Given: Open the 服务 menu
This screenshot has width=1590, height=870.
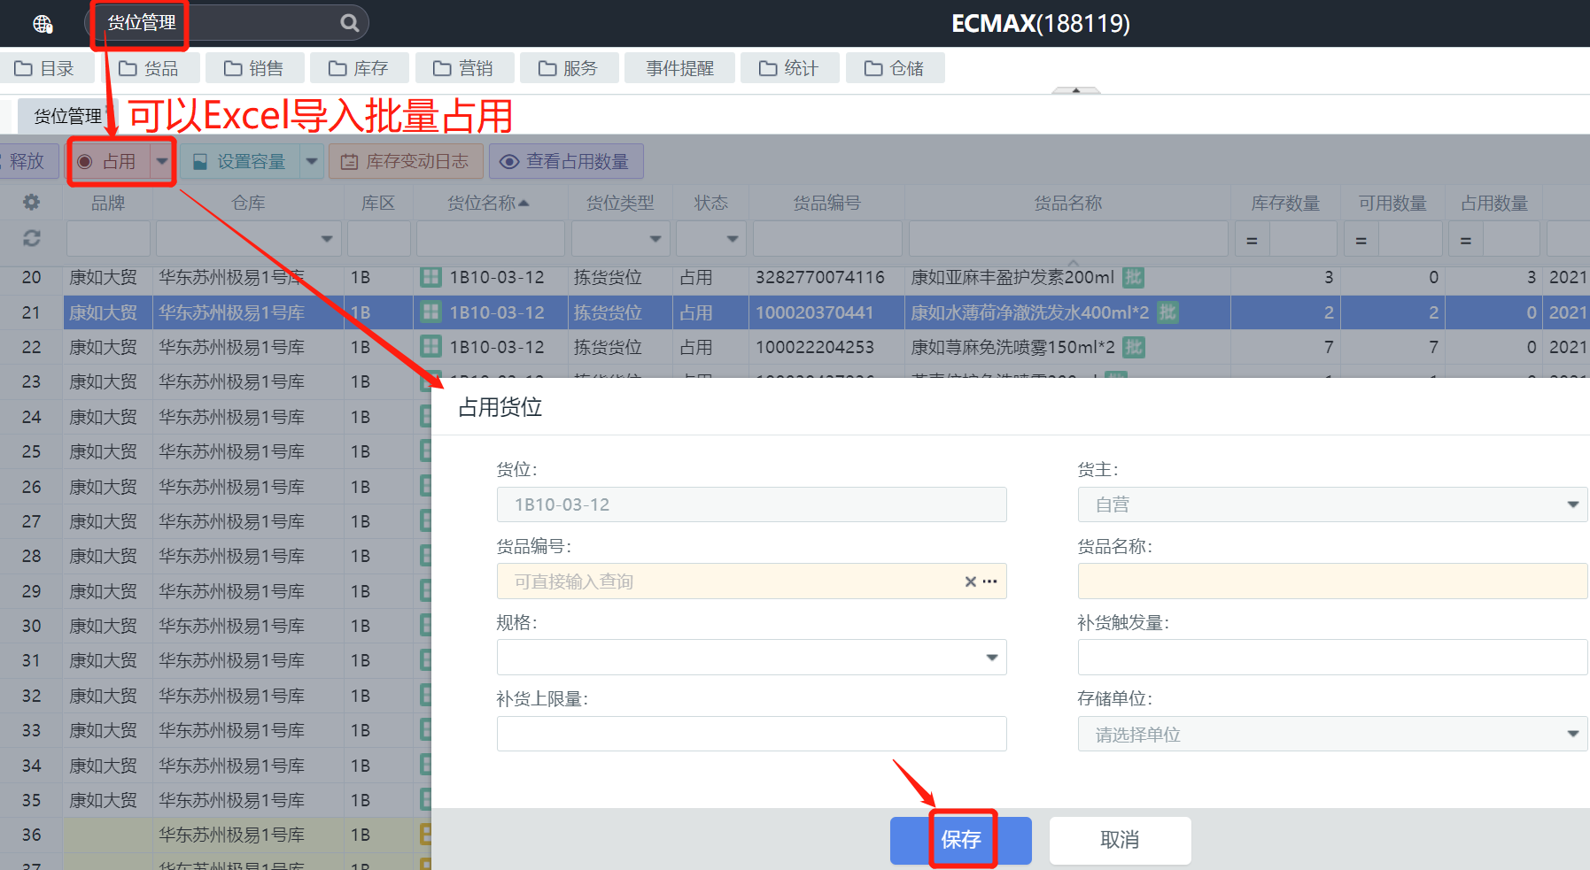Looking at the screenshot, I should point(568,68).
